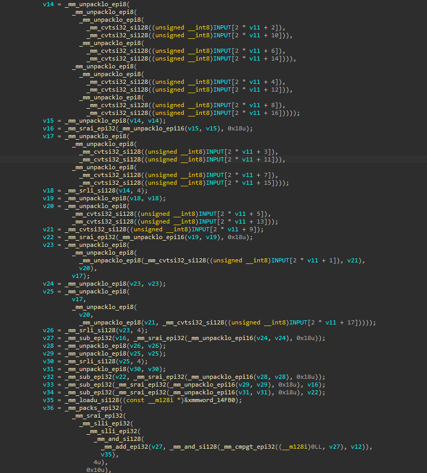Select INPUT on the 'v11 + 16' line
The image size is (427, 473).
222,113
